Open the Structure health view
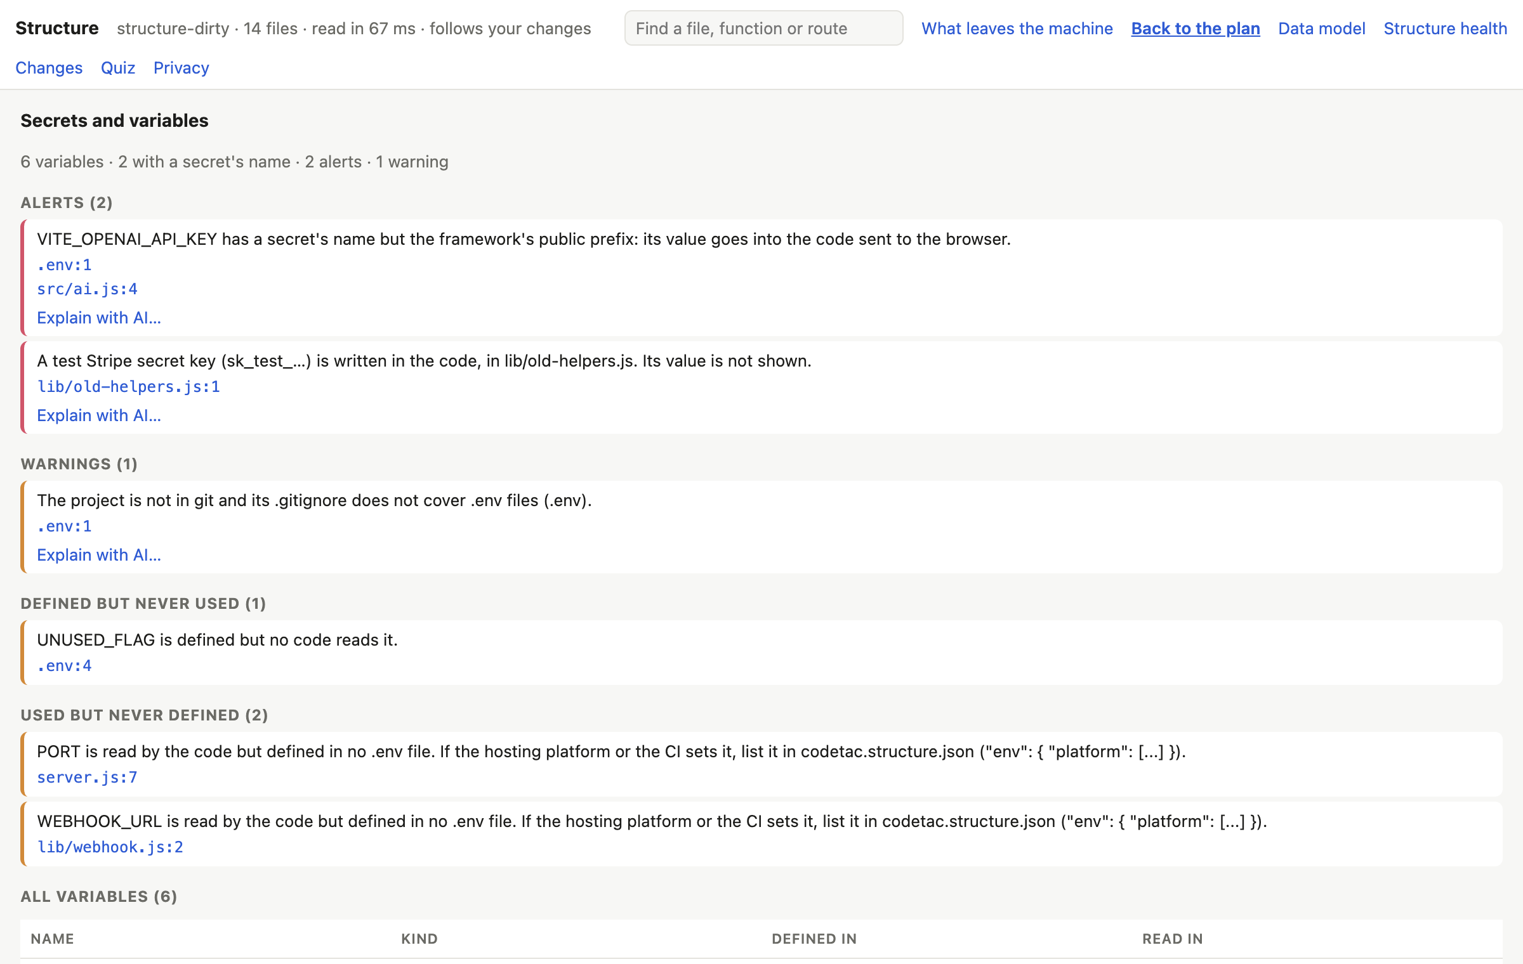The height and width of the screenshot is (964, 1523). 1445,29
